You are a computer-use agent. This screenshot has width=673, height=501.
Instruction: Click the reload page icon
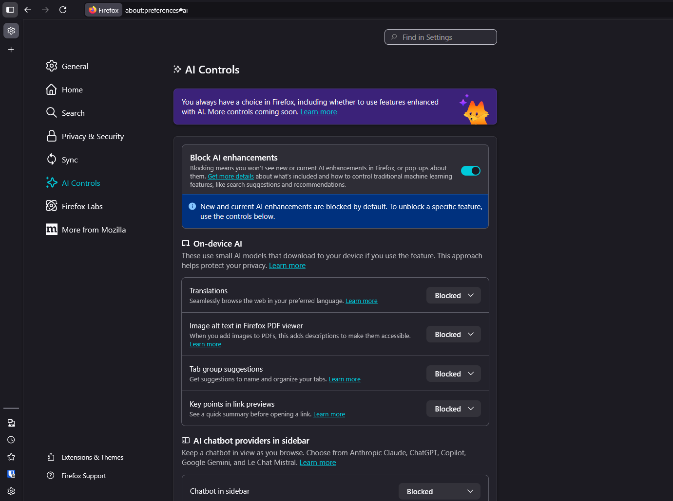[63, 10]
